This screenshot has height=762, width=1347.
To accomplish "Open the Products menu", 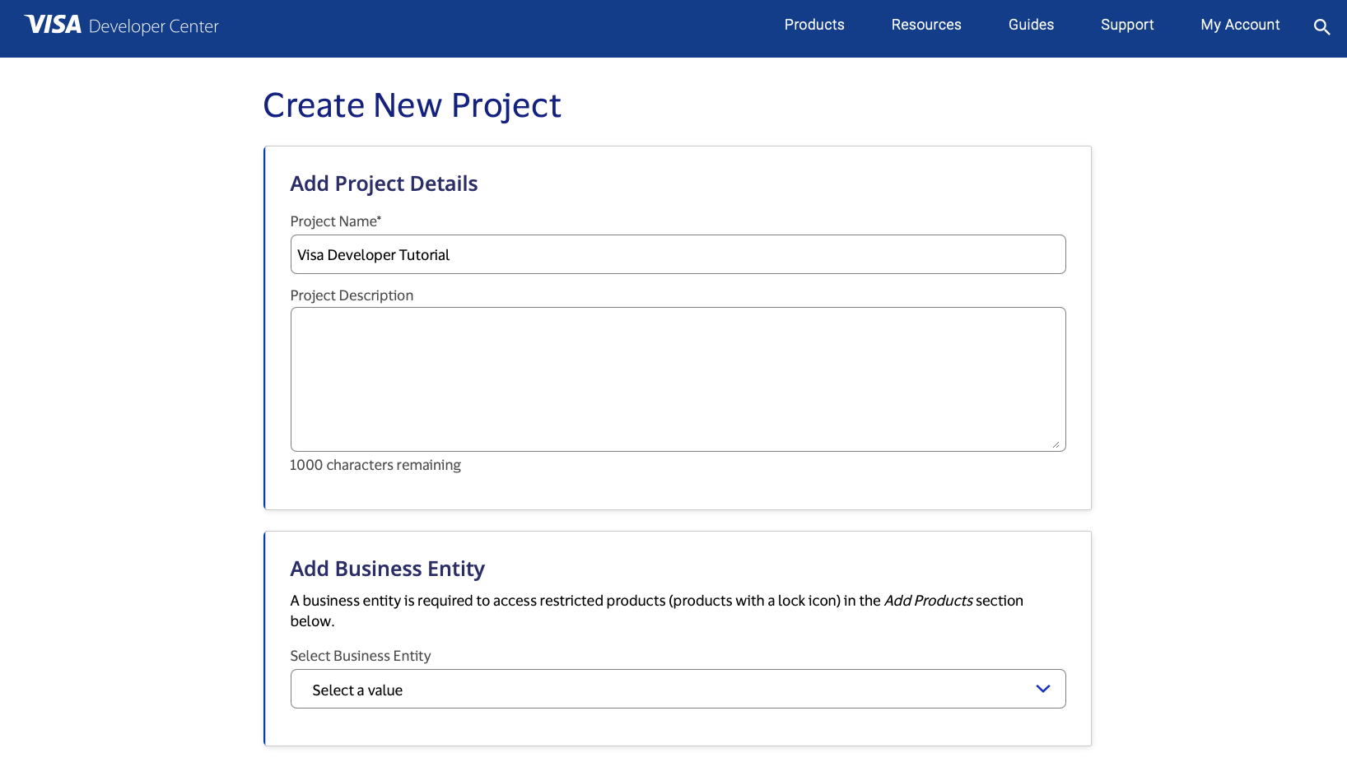I will pyautogui.click(x=813, y=25).
